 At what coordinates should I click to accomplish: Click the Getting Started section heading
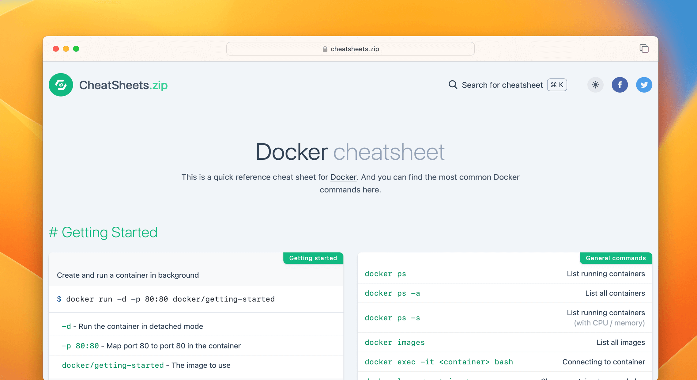pyautogui.click(x=103, y=232)
